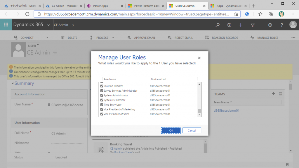The height and width of the screenshot is (168, 299).
Task: Switch to the Power Platform admin tab
Action: (x=146, y=6)
